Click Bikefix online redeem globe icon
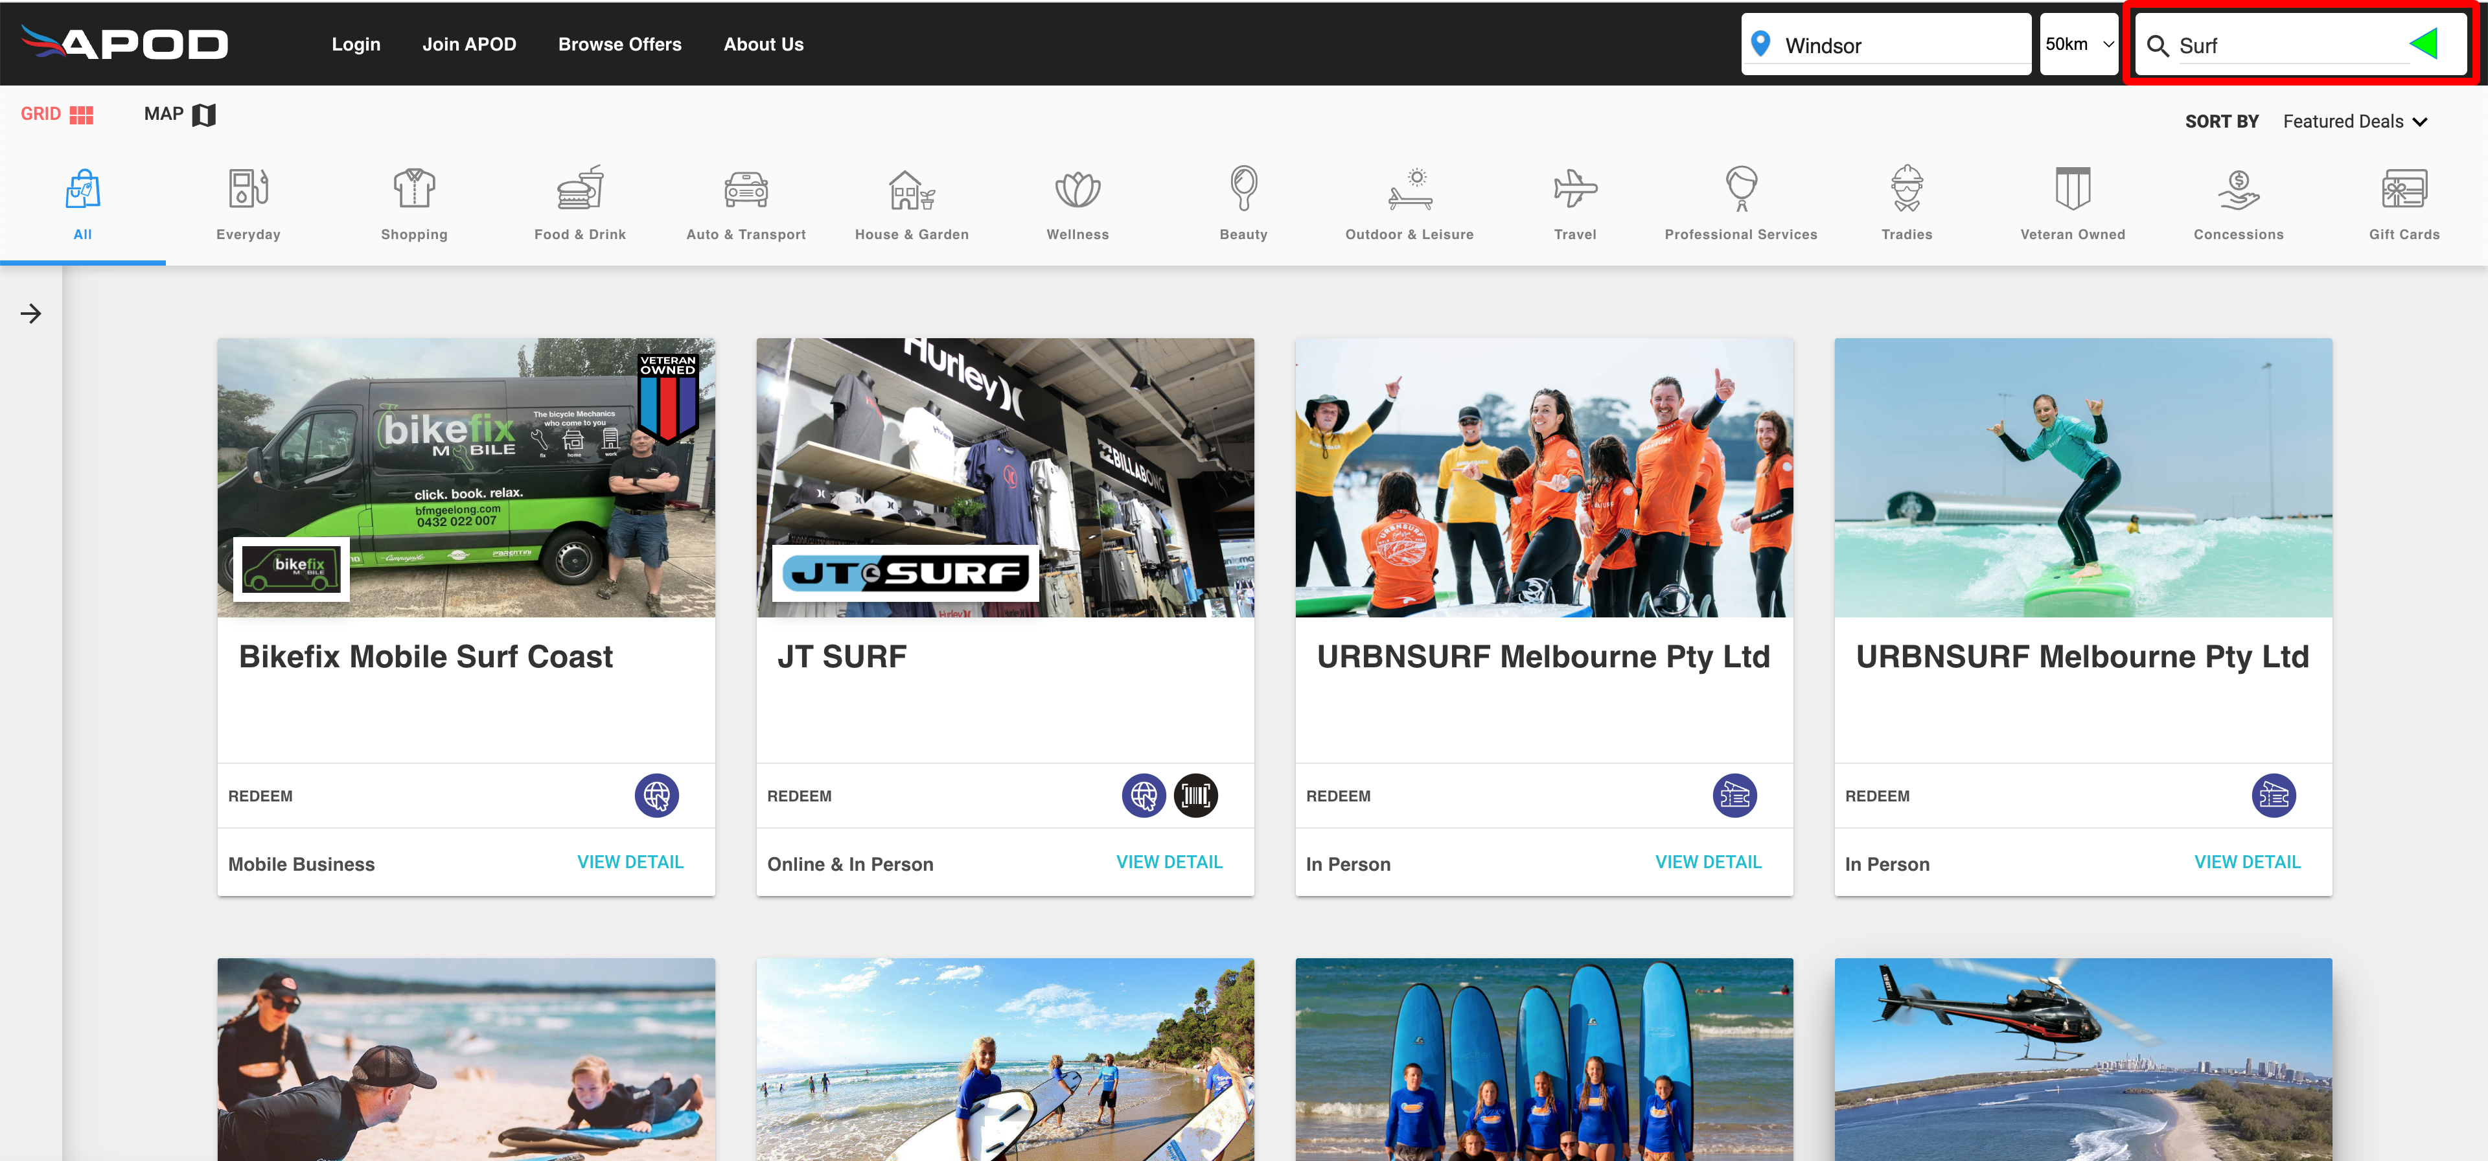2488x1161 pixels. point(657,796)
